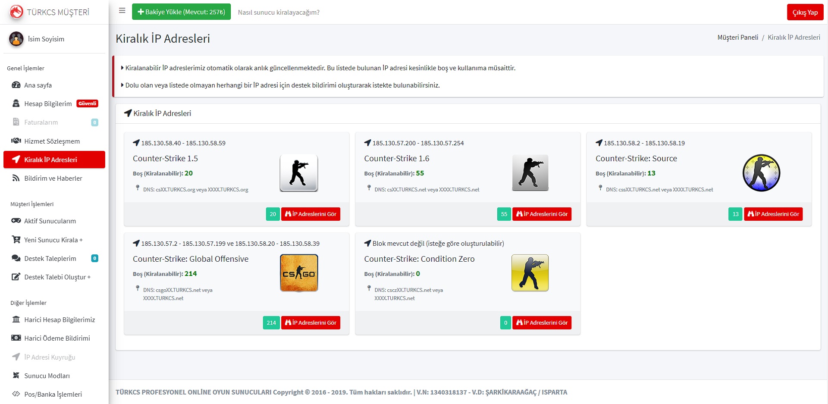Click the green 13 count badge
Screen dimensions: 828x404
coord(735,214)
